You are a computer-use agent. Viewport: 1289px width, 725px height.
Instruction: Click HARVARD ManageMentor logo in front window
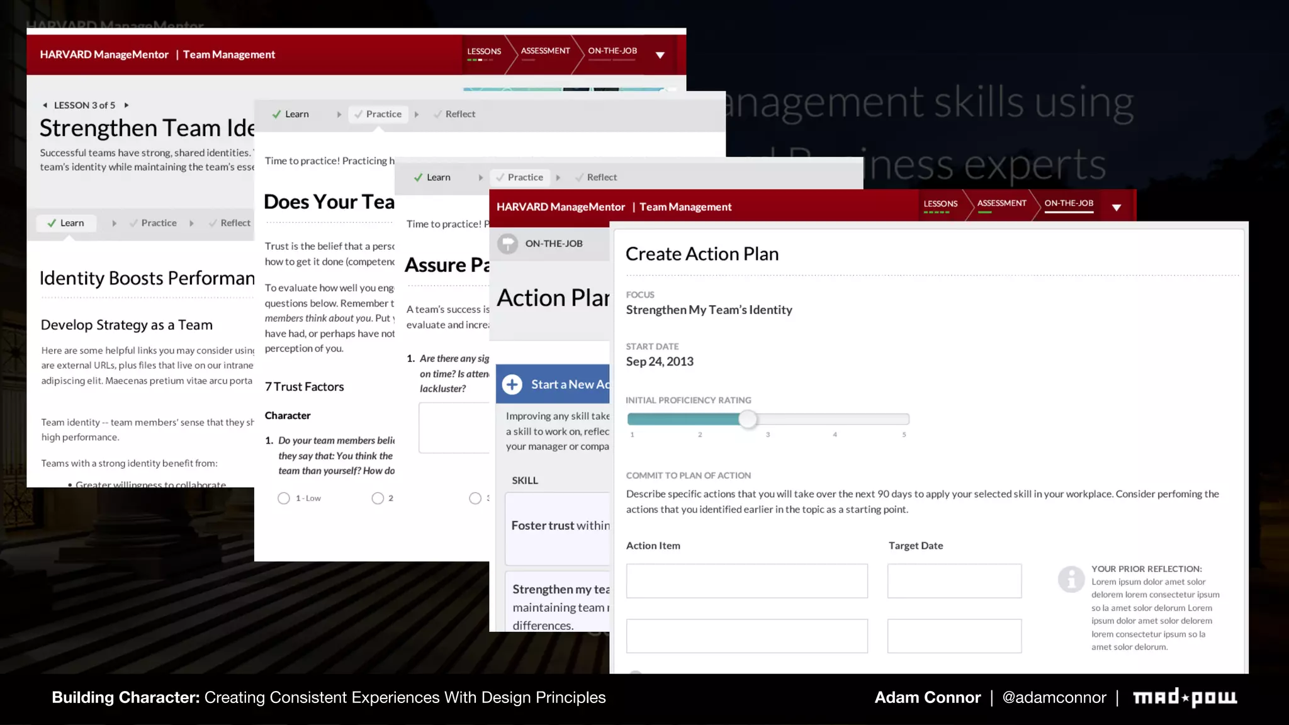click(x=561, y=207)
